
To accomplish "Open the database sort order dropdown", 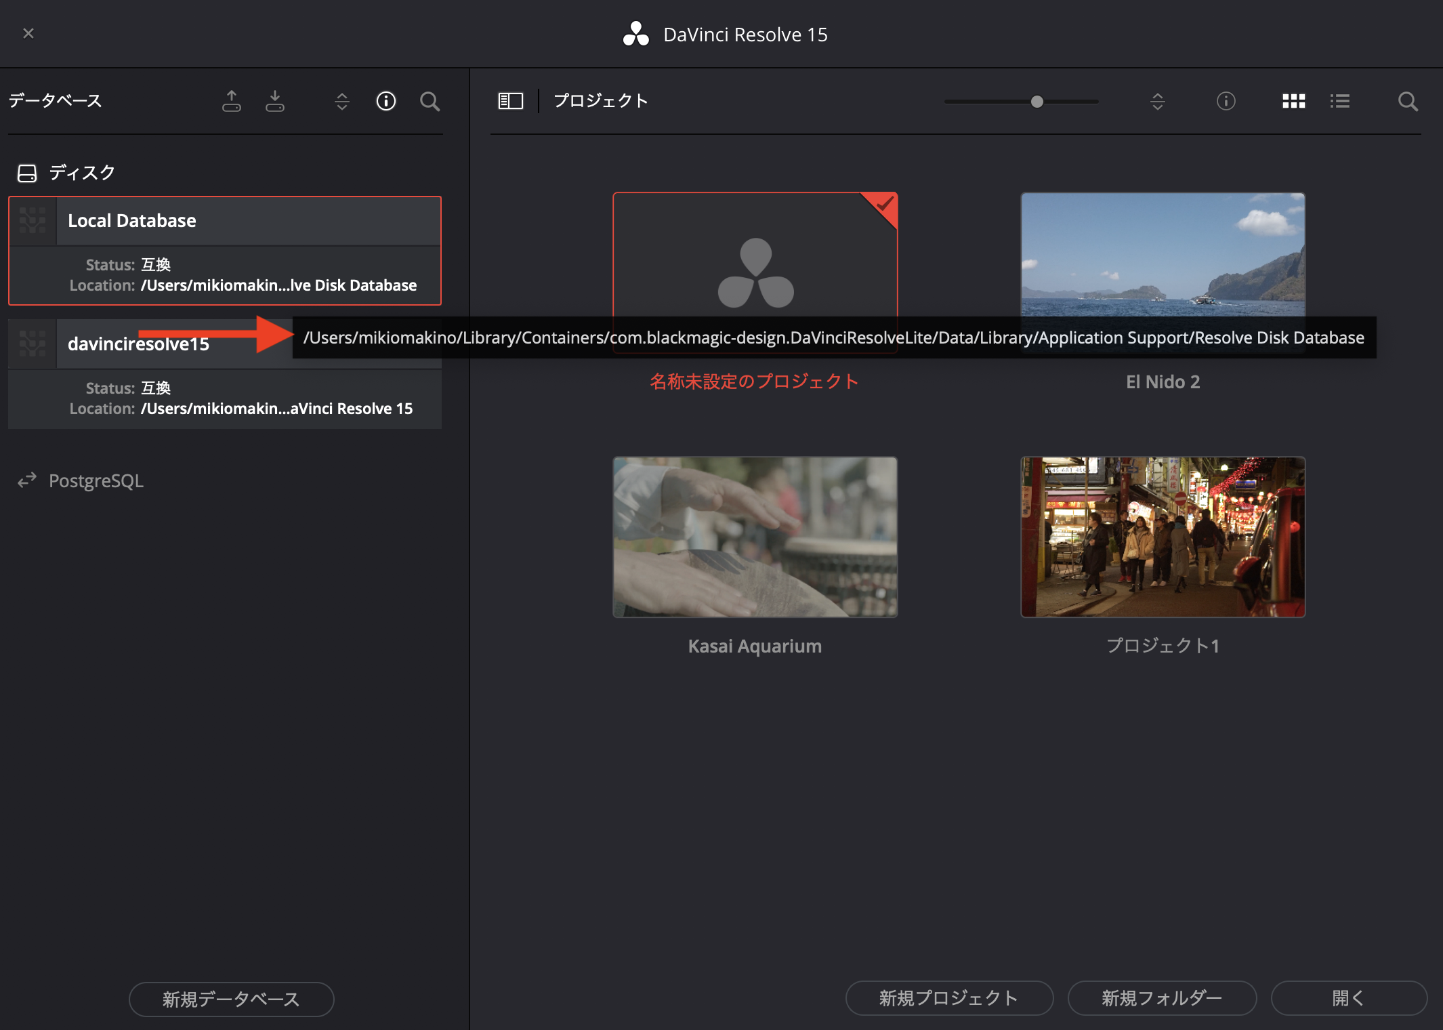I will tap(342, 101).
